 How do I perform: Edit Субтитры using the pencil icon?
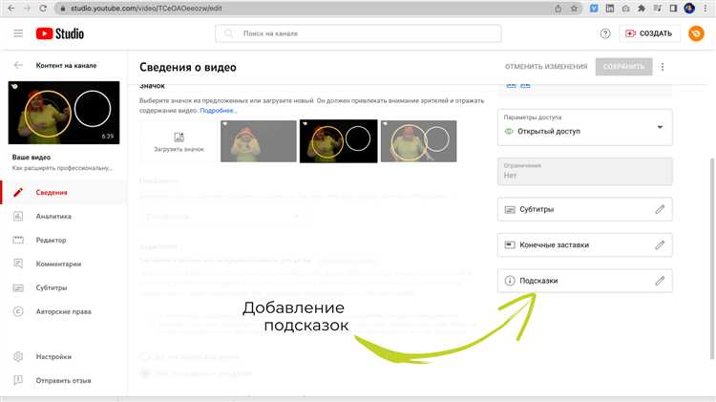(x=659, y=209)
